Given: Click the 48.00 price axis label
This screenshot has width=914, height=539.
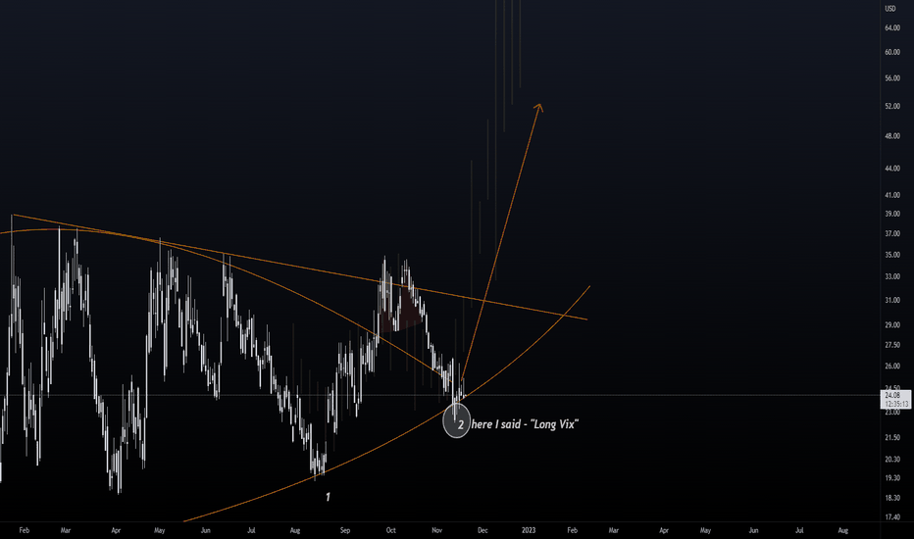Looking at the screenshot, I should (x=892, y=136).
